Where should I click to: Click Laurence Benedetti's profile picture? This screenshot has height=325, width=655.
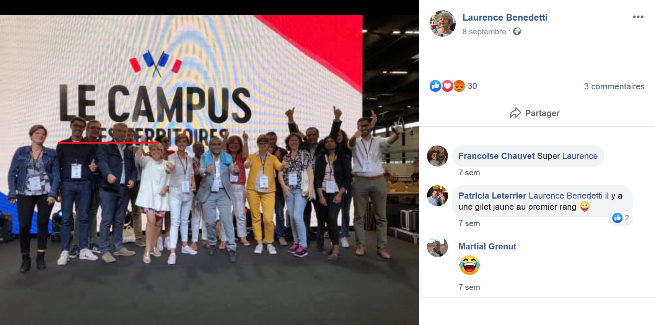pyautogui.click(x=443, y=23)
